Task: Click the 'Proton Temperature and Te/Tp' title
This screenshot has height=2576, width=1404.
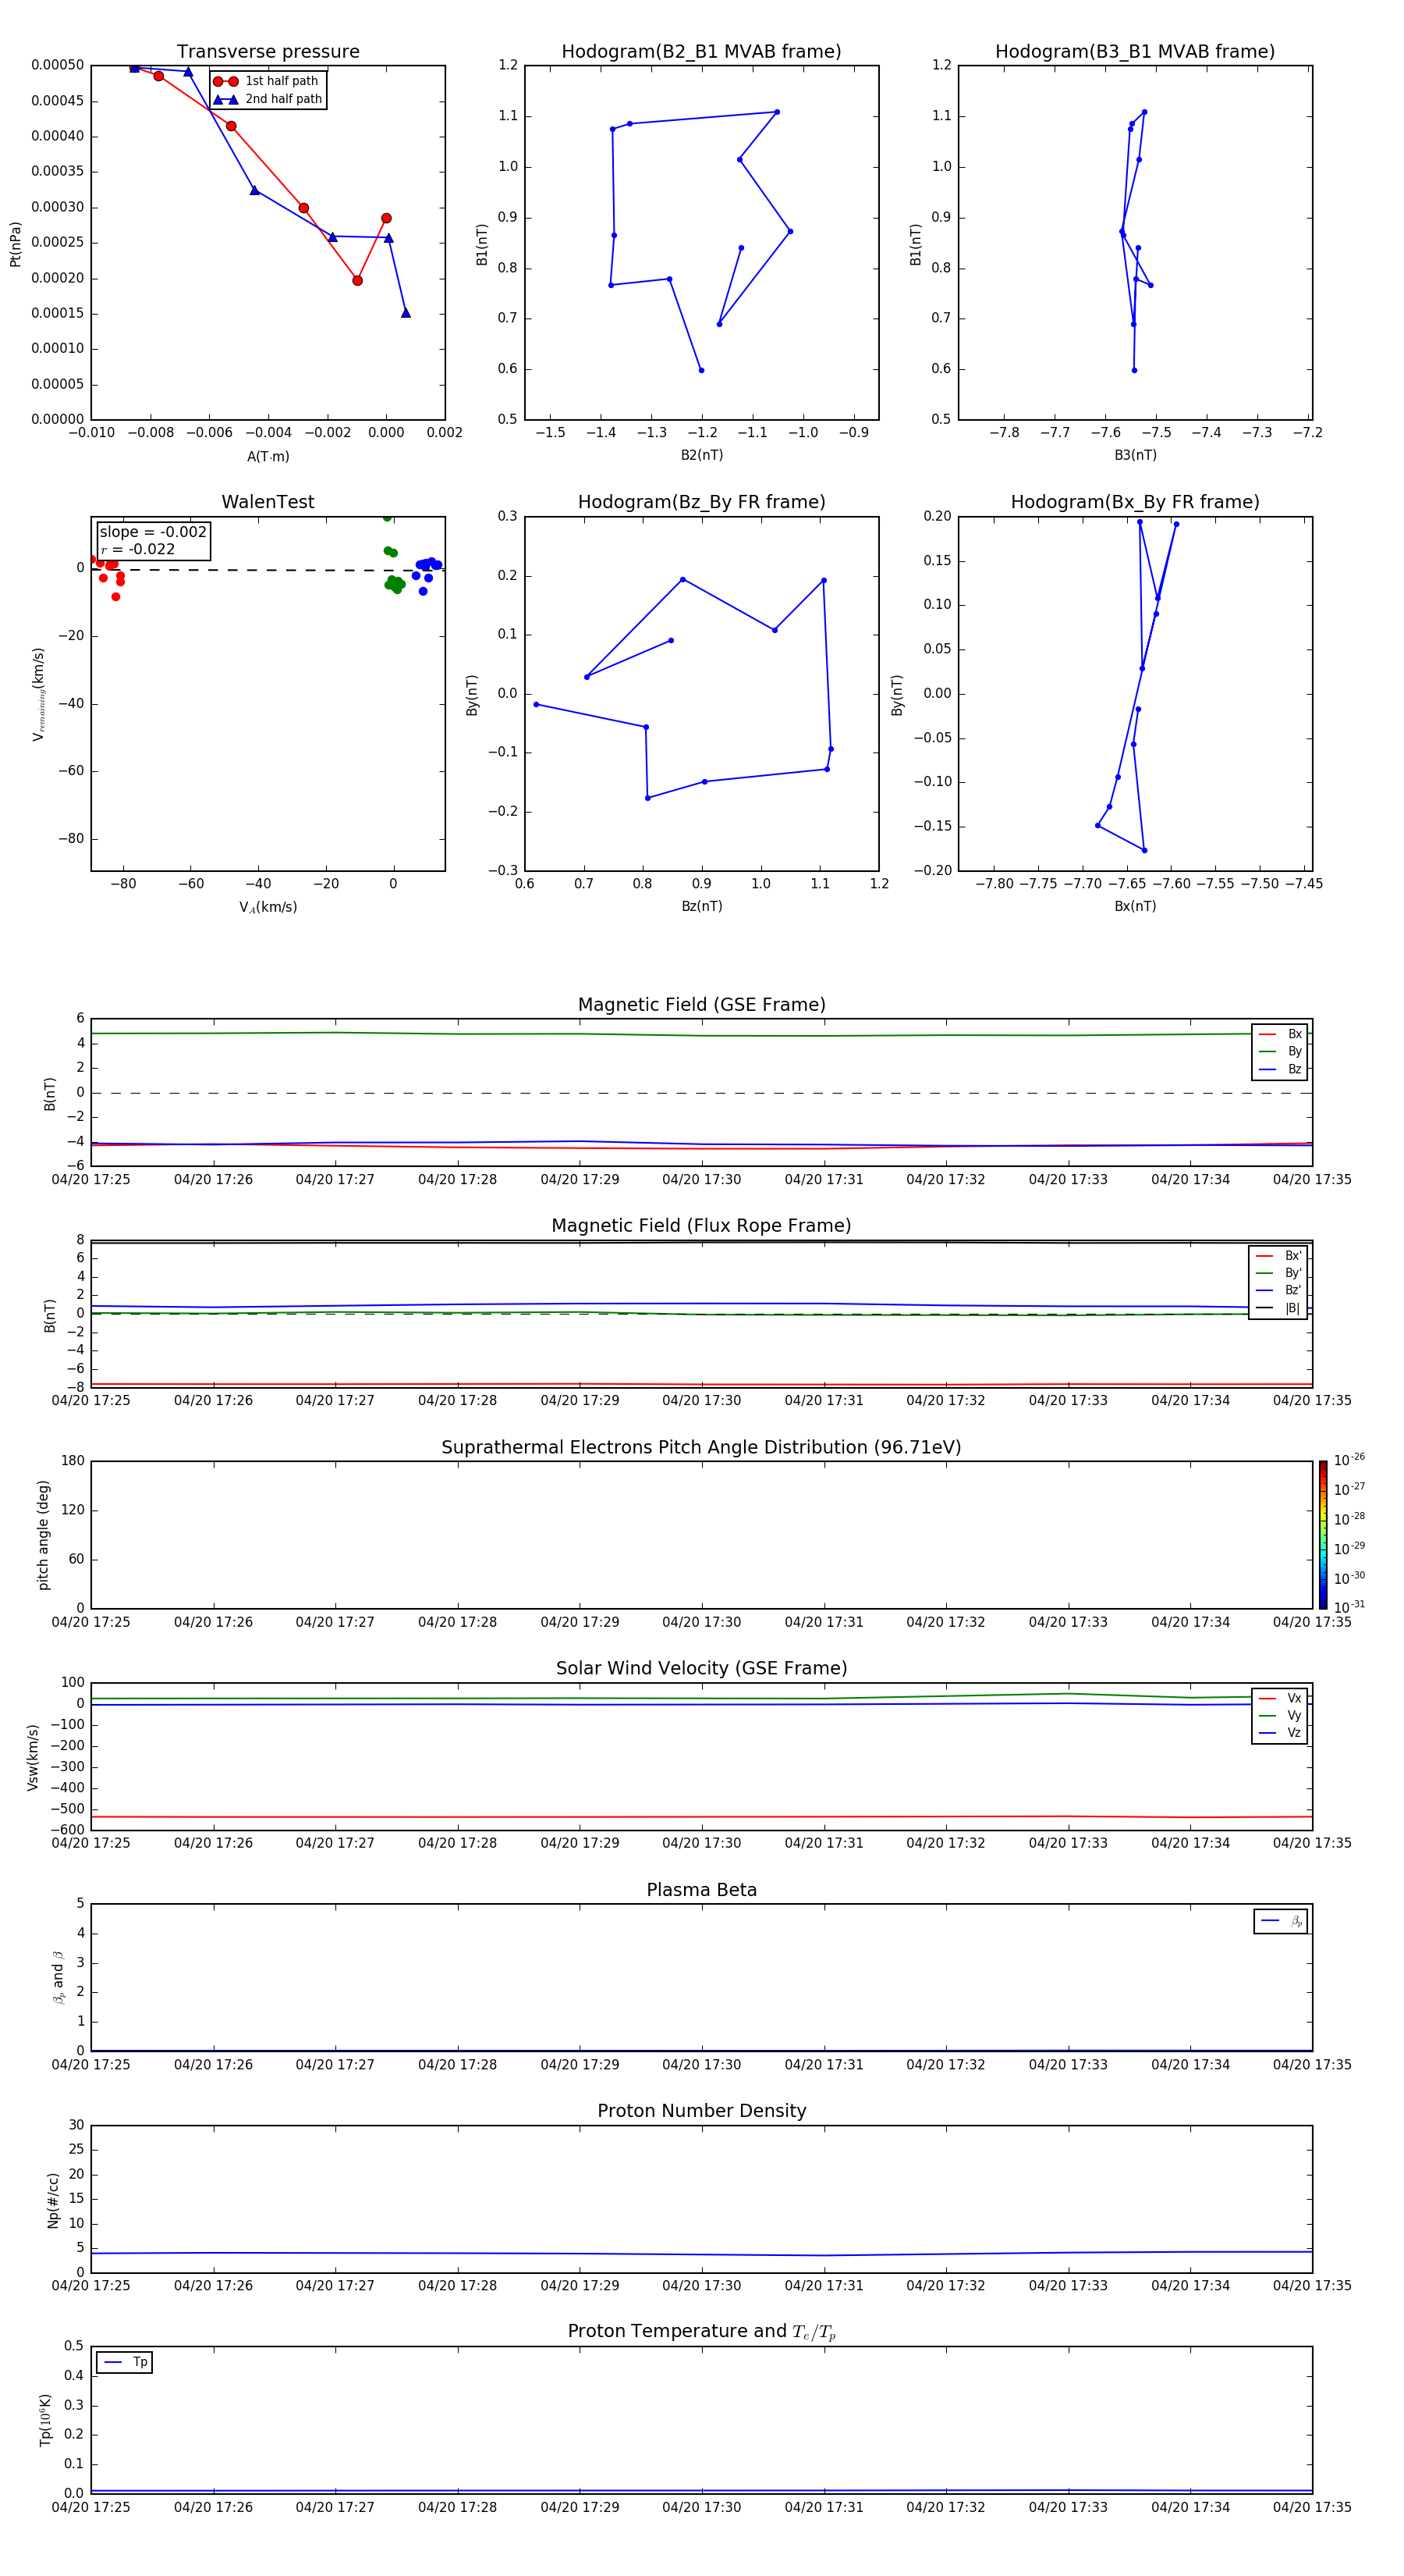Action: click(701, 2332)
